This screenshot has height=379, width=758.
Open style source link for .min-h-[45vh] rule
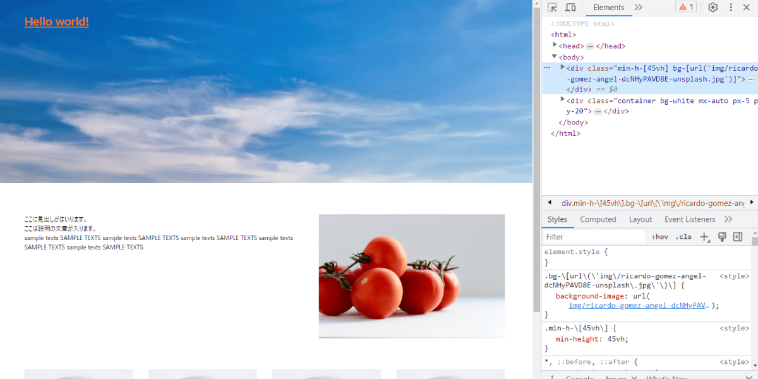[x=735, y=328]
